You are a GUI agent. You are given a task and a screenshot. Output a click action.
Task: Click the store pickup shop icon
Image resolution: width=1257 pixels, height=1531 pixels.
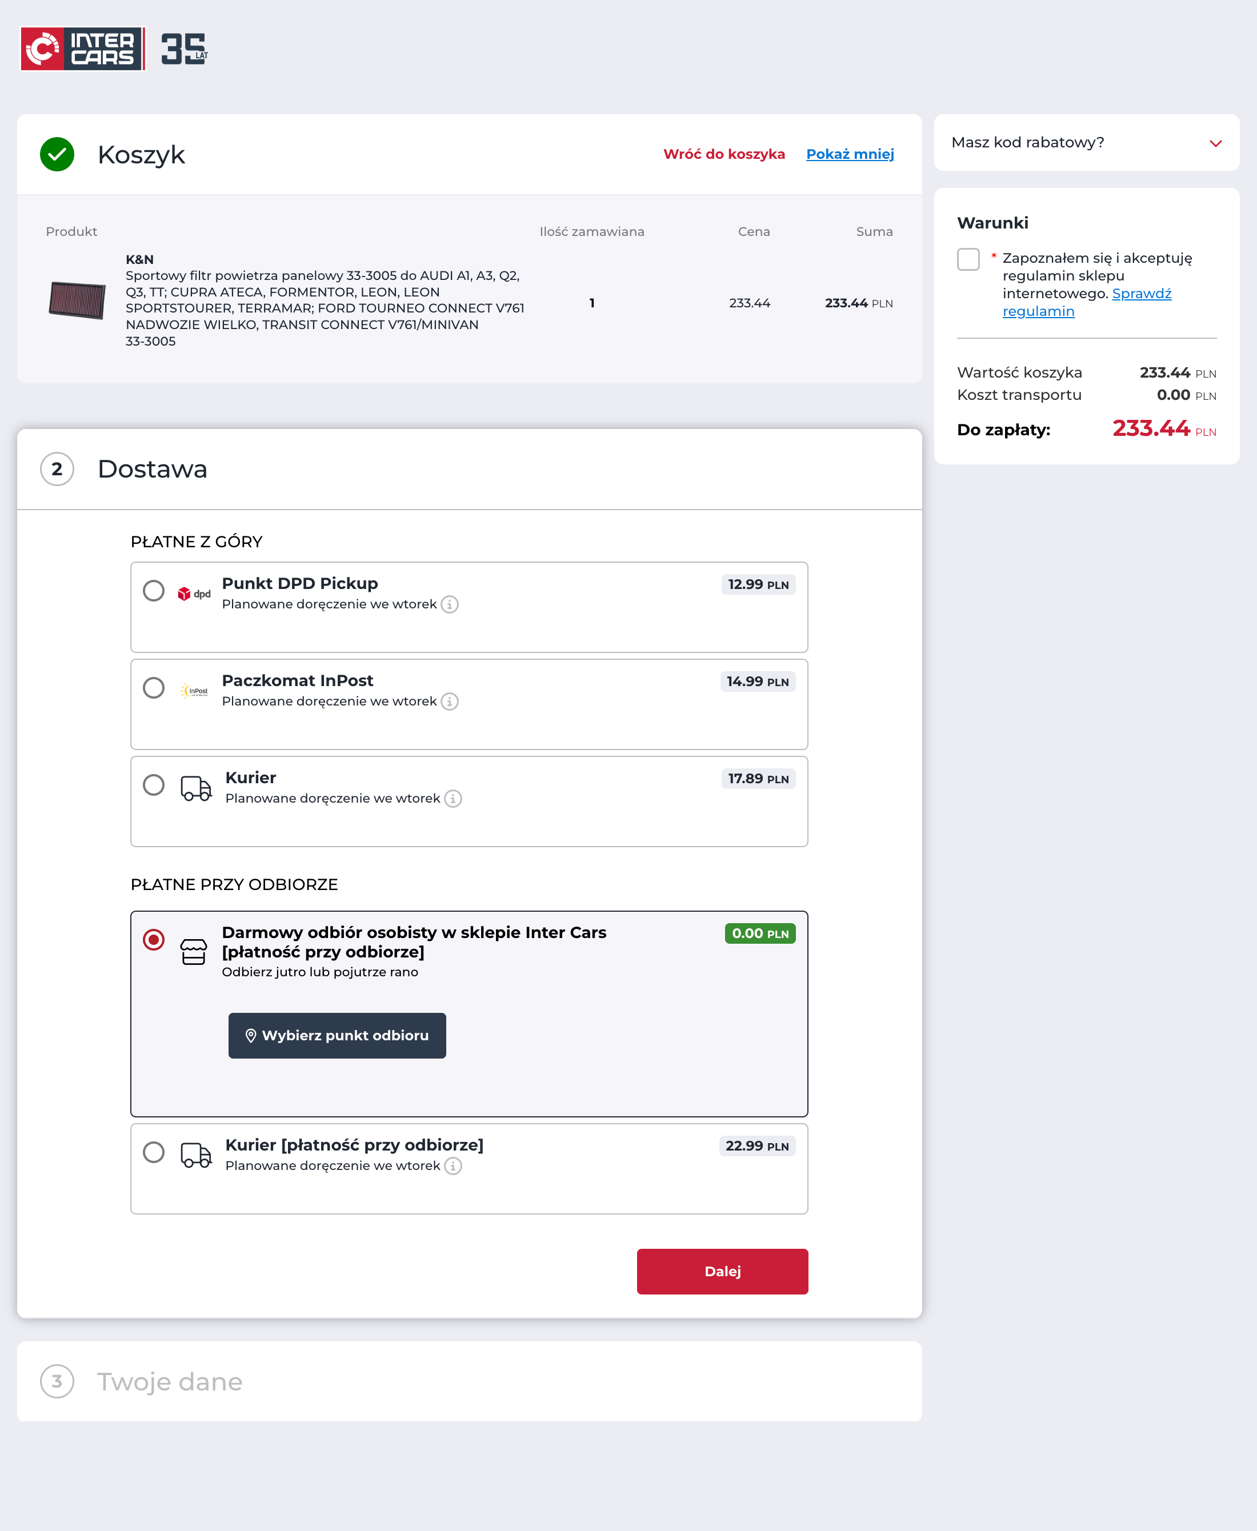click(x=193, y=952)
